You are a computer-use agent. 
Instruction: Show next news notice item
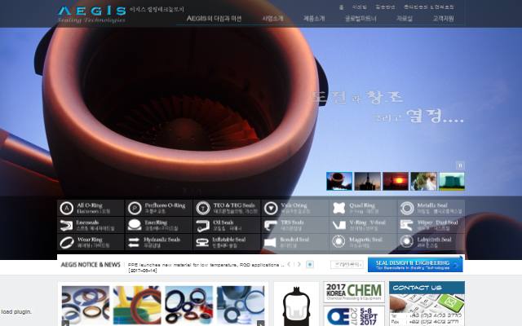click(x=299, y=264)
